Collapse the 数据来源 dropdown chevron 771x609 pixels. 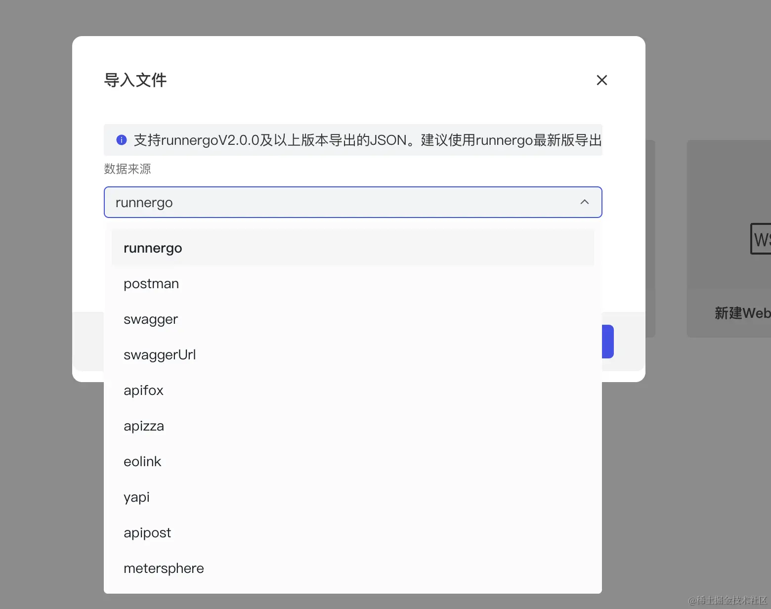click(x=585, y=202)
